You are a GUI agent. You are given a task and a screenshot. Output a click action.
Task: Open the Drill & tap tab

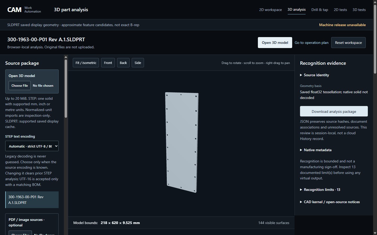pos(320,10)
